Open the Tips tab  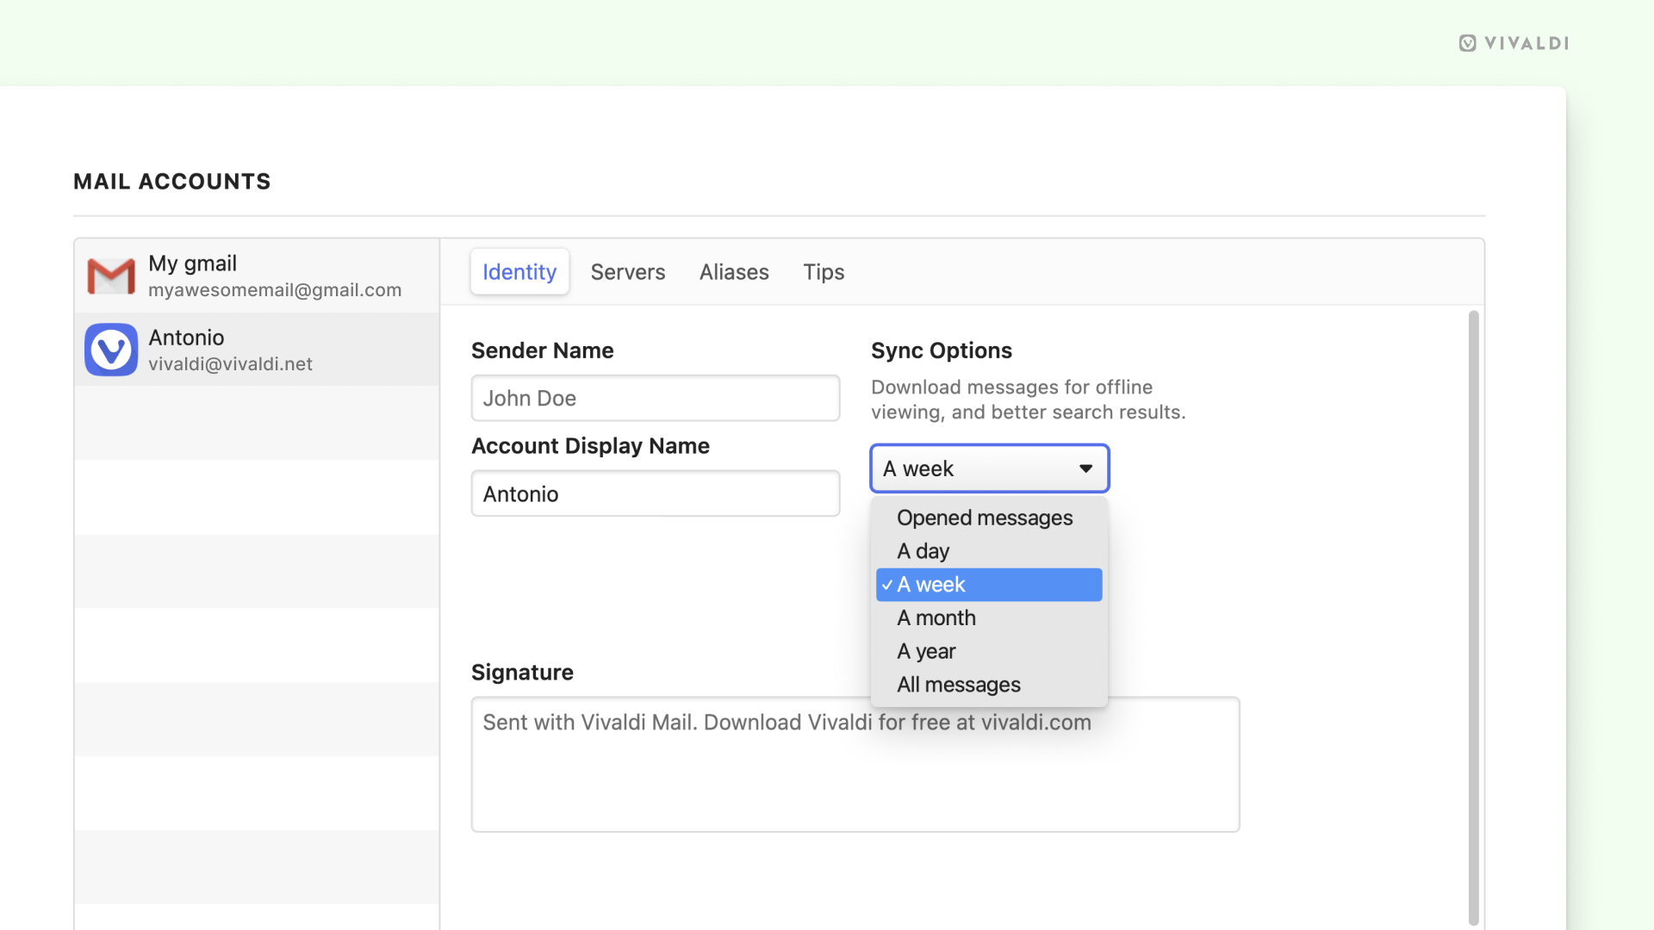tap(824, 270)
